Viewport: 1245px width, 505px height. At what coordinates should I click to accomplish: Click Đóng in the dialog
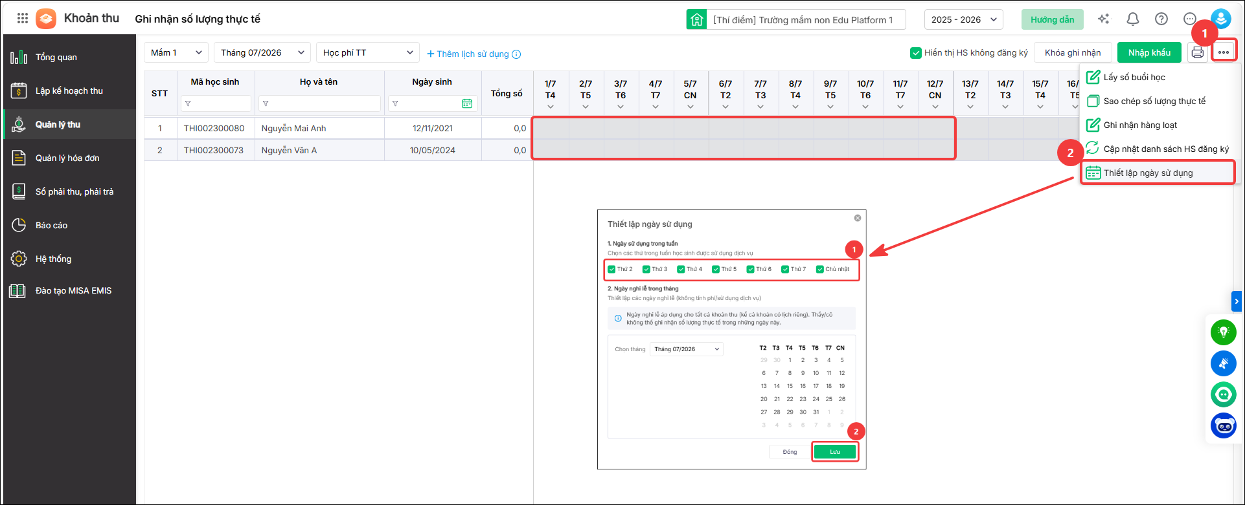pos(790,452)
